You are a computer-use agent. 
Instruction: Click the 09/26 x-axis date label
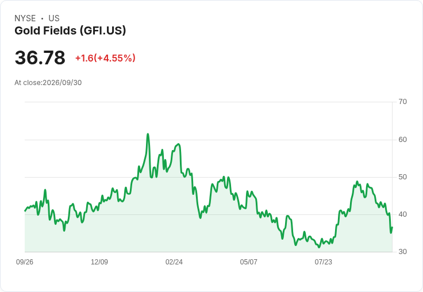(25, 262)
